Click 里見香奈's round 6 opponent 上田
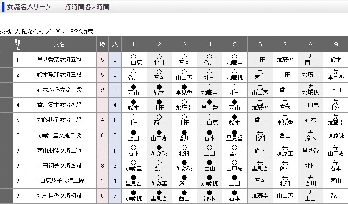 click(260, 60)
